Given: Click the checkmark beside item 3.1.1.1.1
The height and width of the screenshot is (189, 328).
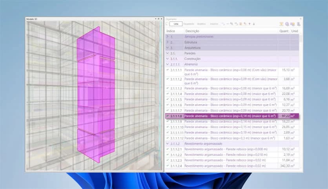Looking at the screenshot, I should pos(168,70).
